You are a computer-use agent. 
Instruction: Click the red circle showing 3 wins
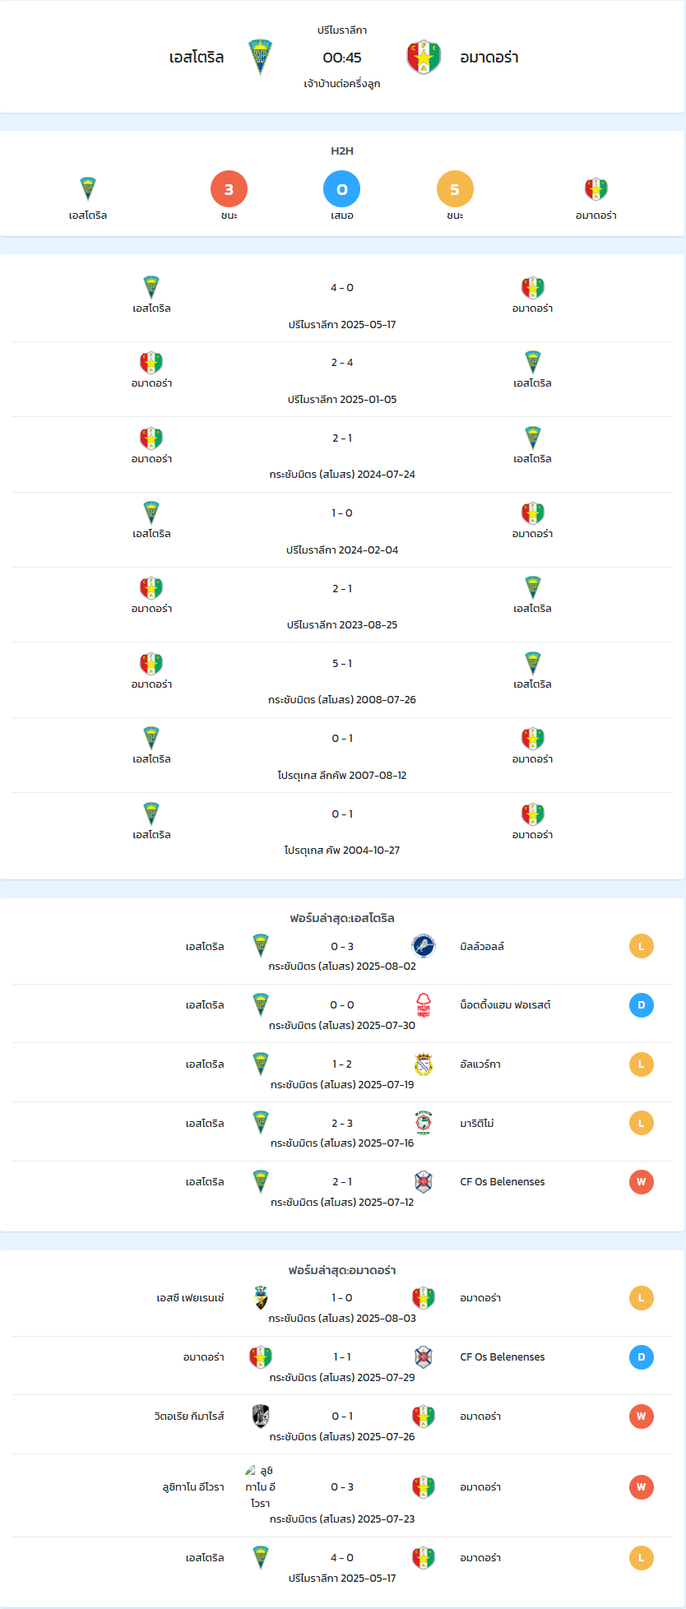point(229,189)
